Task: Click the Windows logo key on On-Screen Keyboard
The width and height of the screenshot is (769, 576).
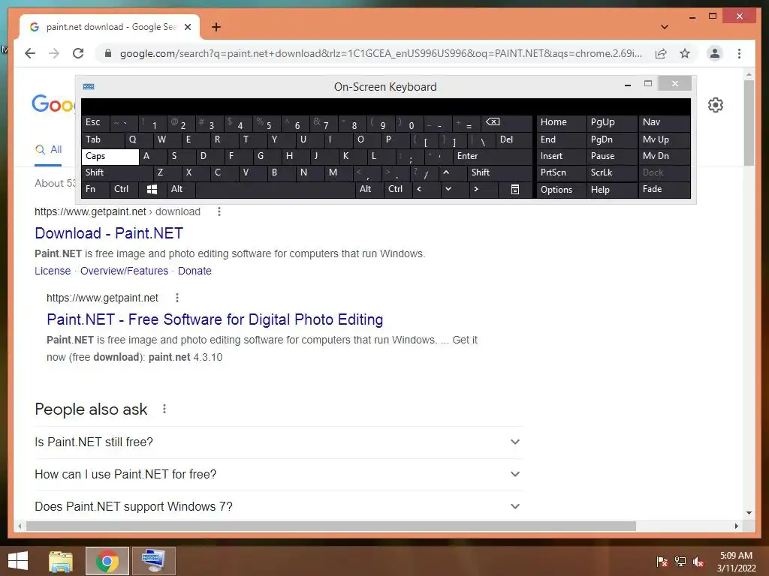Action: 152,190
